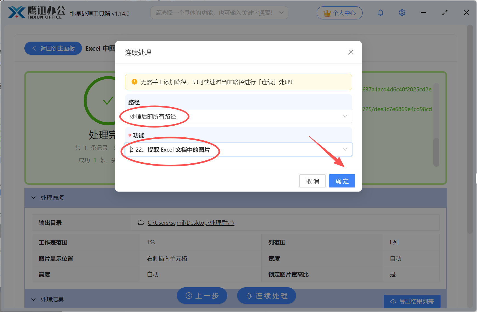
Task: Cancel the dialog with 取消
Action: point(312,181)
